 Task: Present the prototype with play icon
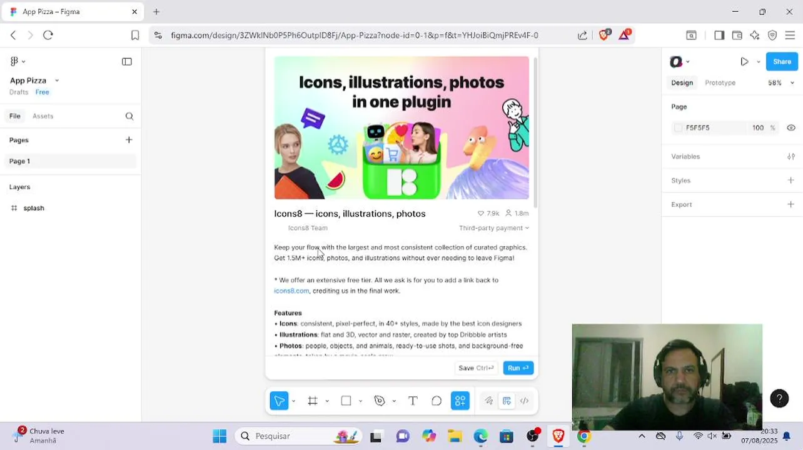point(744,61)
